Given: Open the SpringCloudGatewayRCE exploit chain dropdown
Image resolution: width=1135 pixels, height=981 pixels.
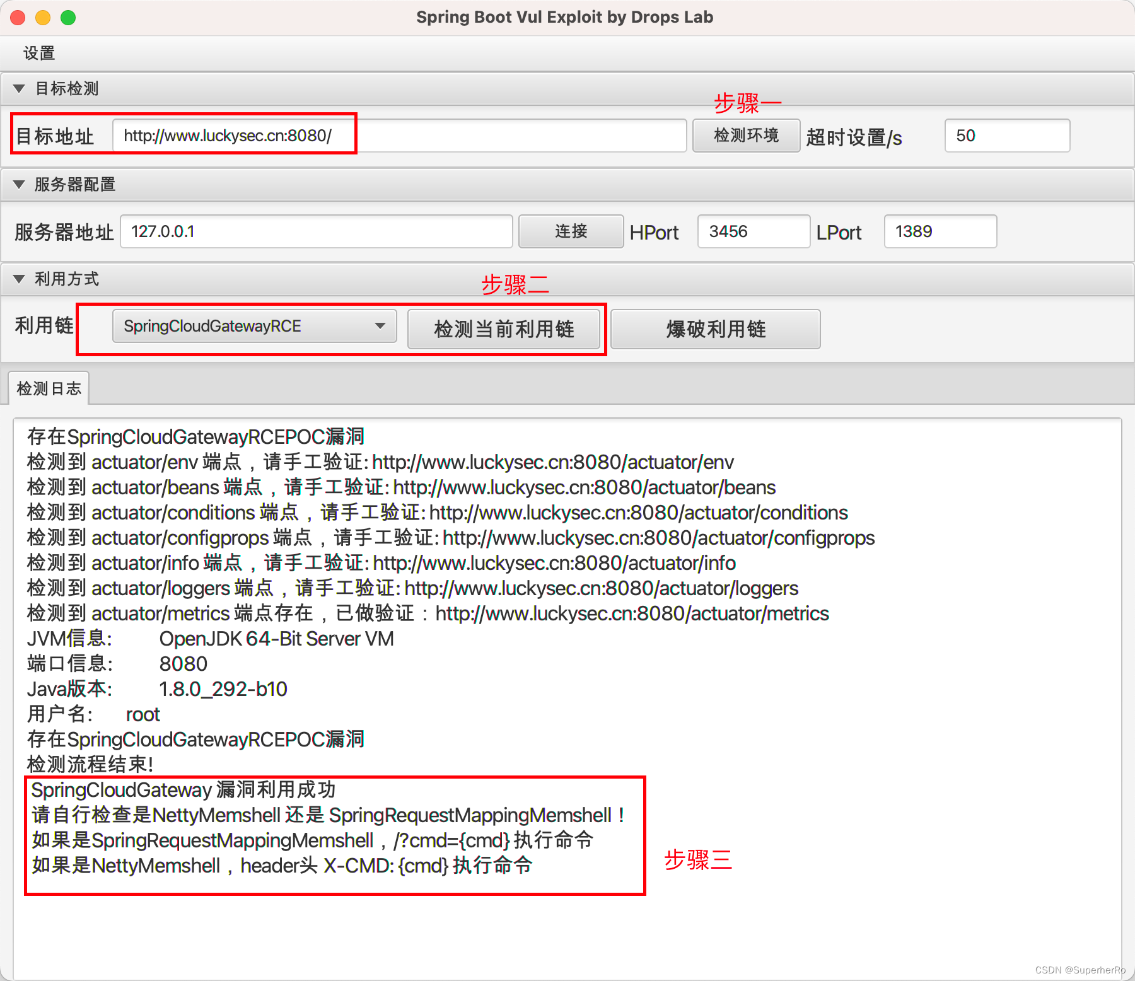Looking at the screenshot, I should [254, 326].
